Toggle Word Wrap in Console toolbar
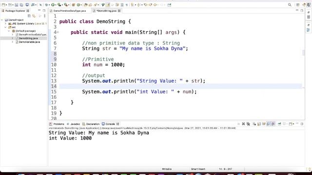312x175 pixels. click(264, 124)
